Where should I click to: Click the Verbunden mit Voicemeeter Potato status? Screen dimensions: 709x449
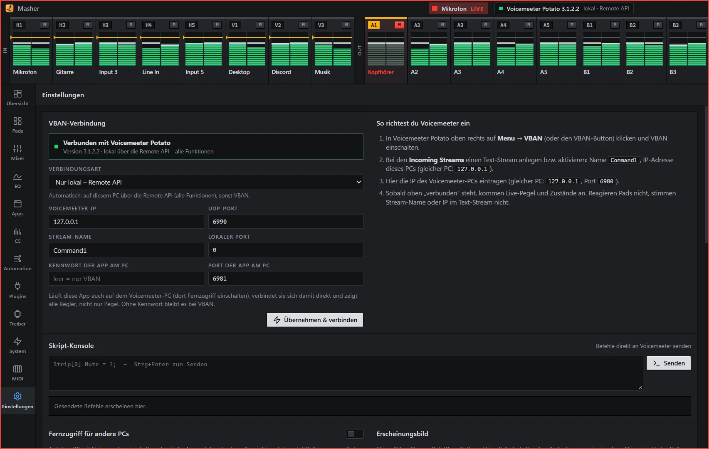(x=206, y=146)
